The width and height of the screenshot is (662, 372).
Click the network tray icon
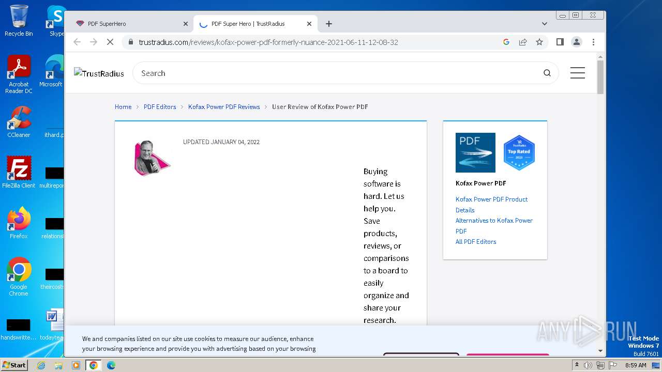(600, 365)
